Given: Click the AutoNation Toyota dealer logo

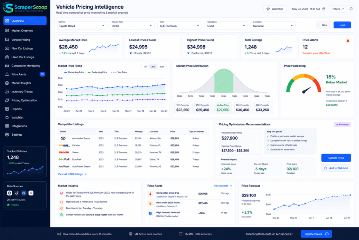Looking at the screenshot, I should pyautogui.click(x=63, y=138).
